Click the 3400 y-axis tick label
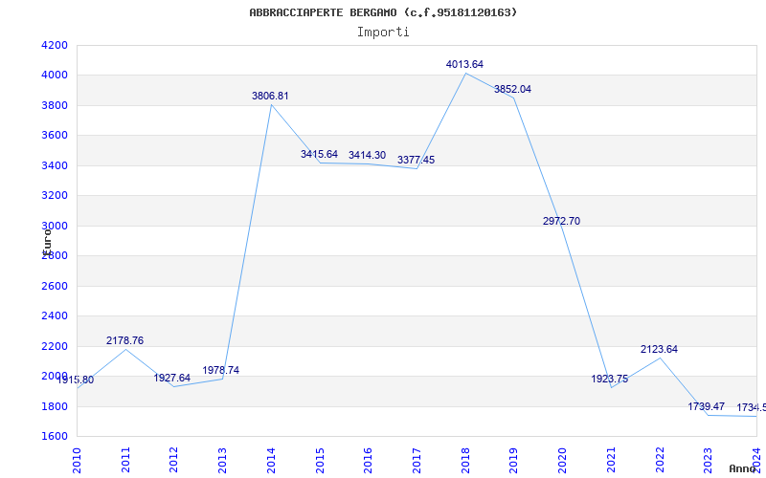Viewport: 766px width, 478px height. (53, 165)
